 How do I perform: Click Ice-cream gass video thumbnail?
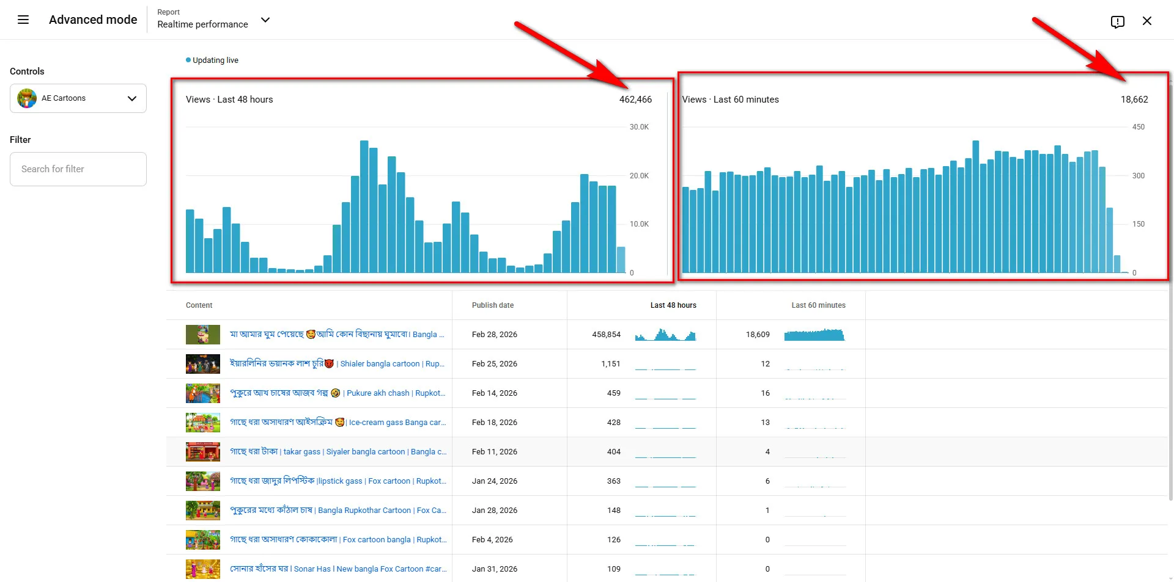tap(203, 423)
